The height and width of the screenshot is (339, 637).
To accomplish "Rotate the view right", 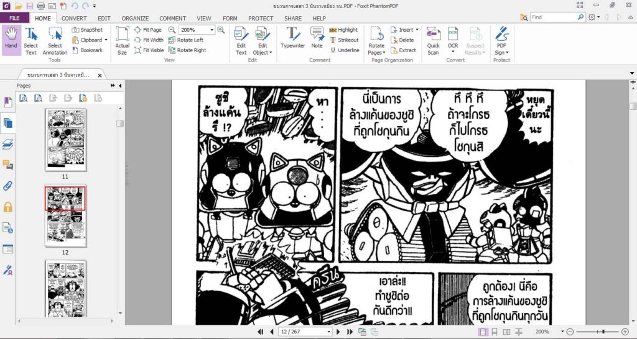I will click(187, 50).
